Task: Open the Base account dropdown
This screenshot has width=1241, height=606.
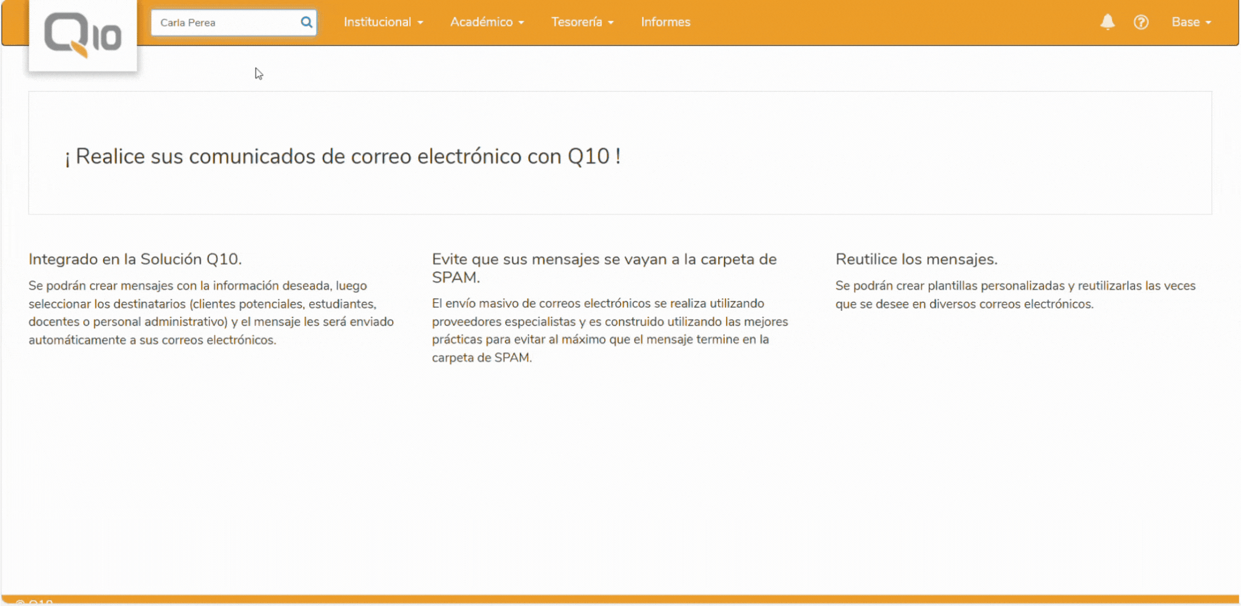Action: [x=1191, y=22]
